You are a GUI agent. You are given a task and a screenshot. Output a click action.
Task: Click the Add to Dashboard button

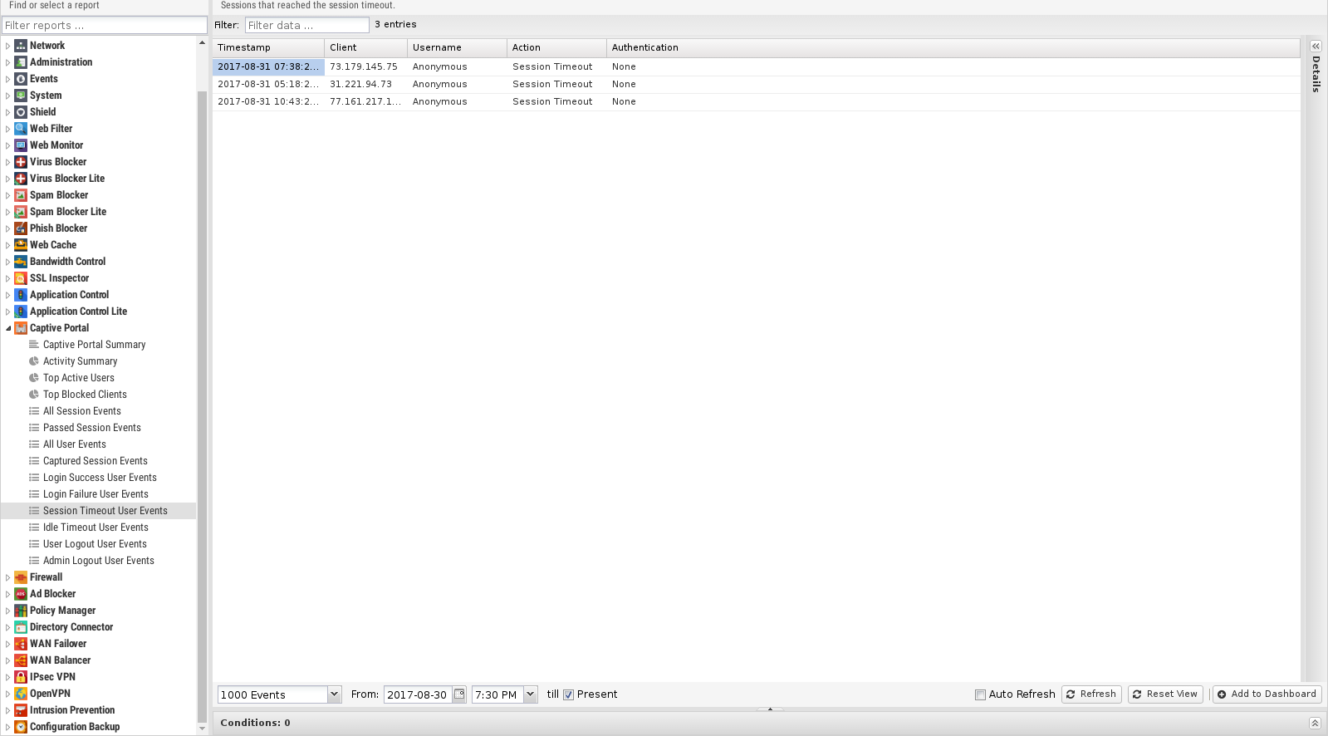coord(1267,694)
